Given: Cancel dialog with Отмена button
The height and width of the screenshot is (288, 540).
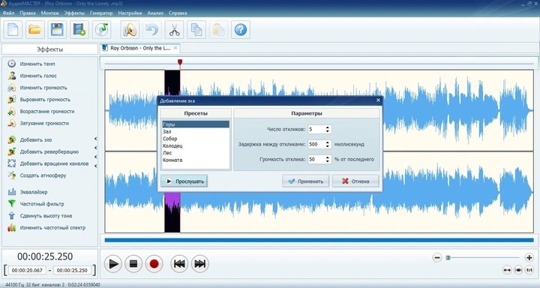Looking at the screenshot, I should tap(355, 181).
